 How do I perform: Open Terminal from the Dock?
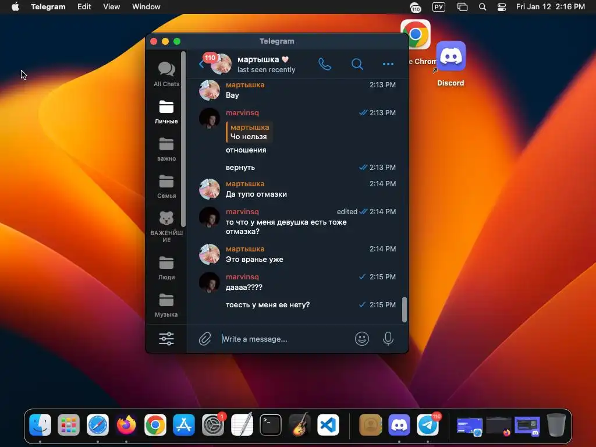click(271, 425)
